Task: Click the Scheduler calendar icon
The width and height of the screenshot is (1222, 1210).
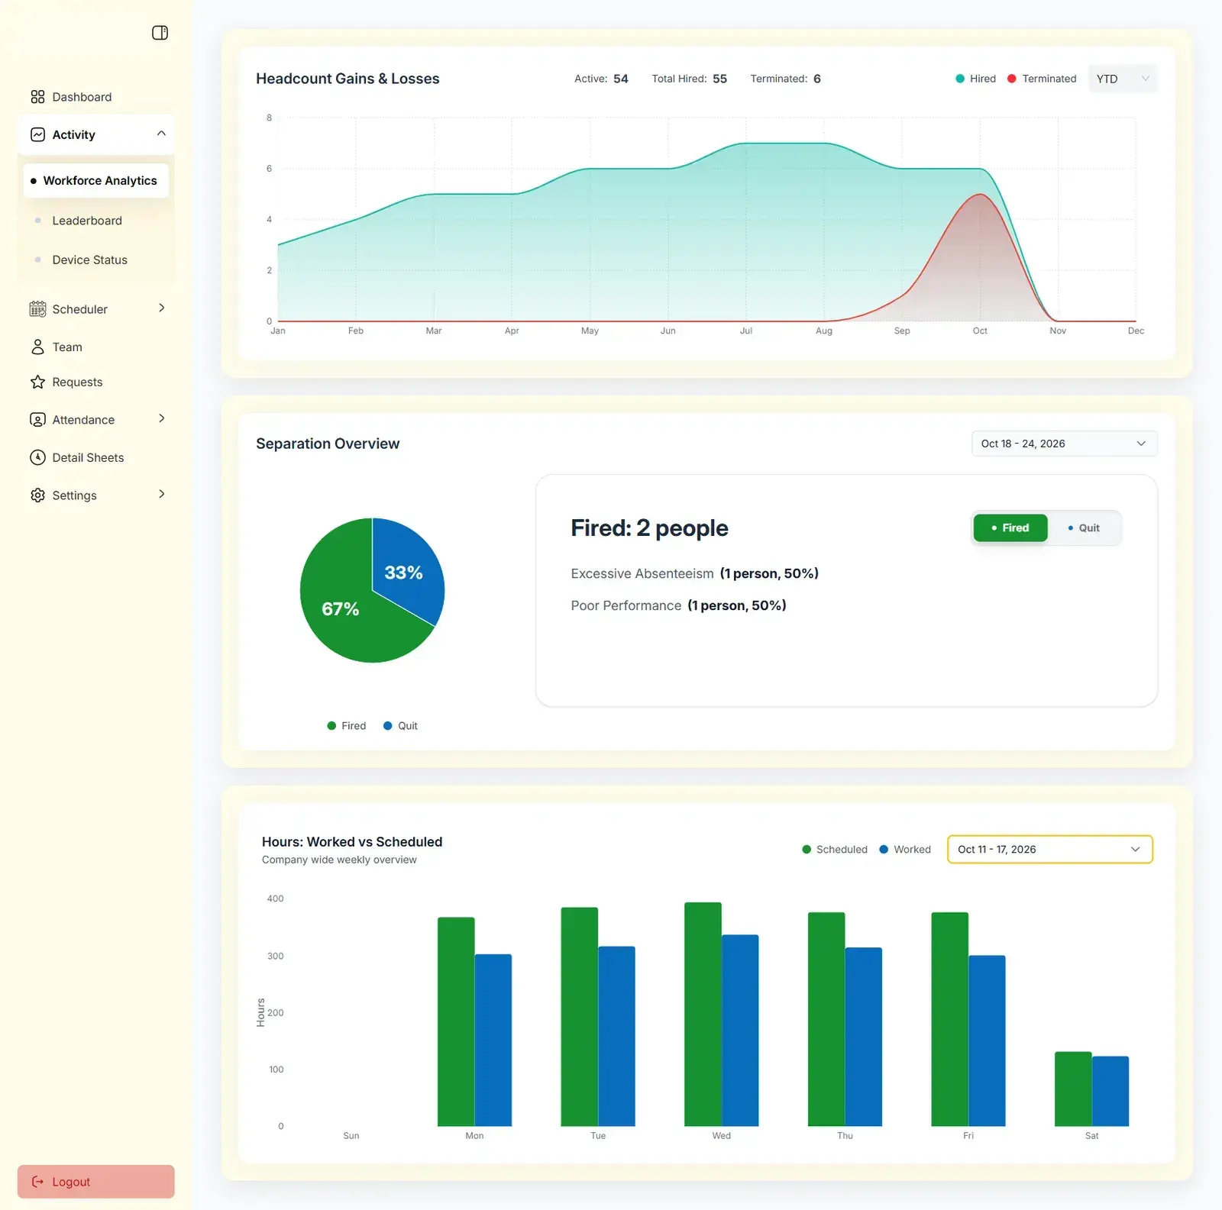Action: click(37, 309)
